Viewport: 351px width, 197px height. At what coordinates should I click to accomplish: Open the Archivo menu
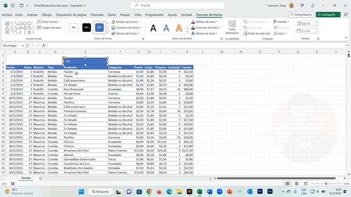(7, 15)
